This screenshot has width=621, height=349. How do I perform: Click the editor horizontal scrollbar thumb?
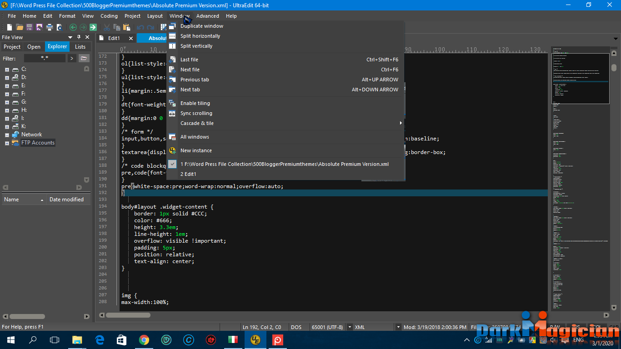tap(128, 315)
